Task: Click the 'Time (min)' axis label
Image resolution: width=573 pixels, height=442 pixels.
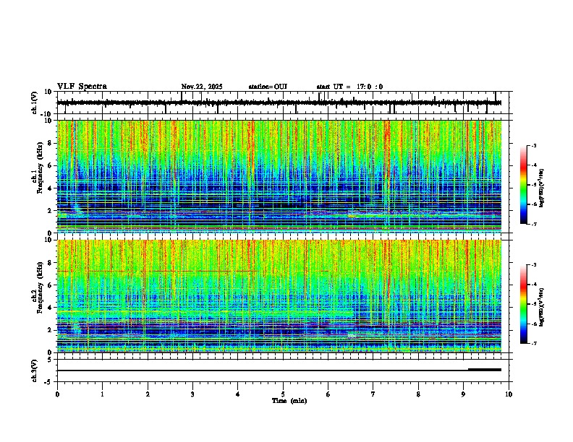Action: 289,401
